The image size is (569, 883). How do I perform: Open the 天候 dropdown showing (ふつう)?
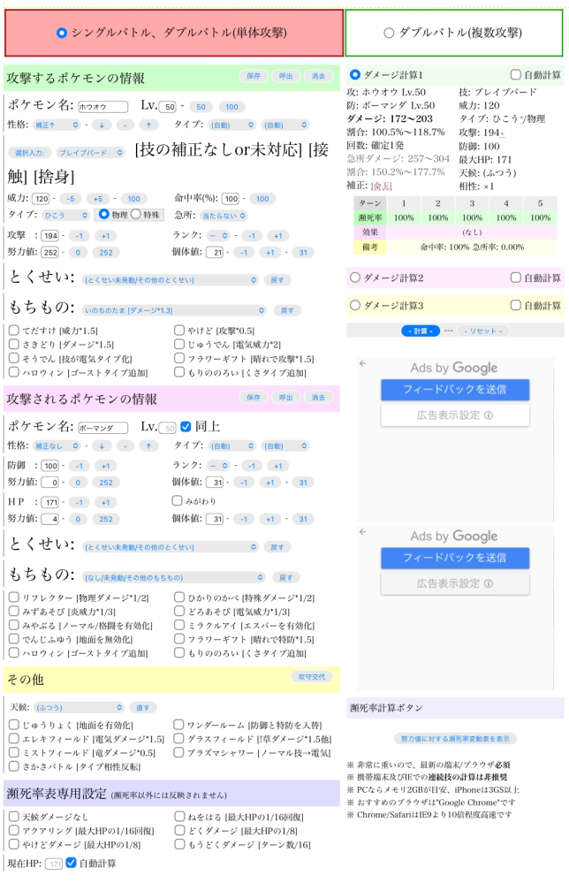coord(79,707)
